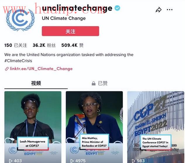This screenshot has width=185, height=163.
Task: Switch to the 视频 tab
Action: click(36, 83)
